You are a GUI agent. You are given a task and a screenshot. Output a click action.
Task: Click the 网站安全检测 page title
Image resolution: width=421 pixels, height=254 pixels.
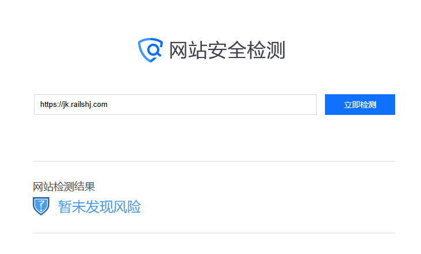[227, 50]
